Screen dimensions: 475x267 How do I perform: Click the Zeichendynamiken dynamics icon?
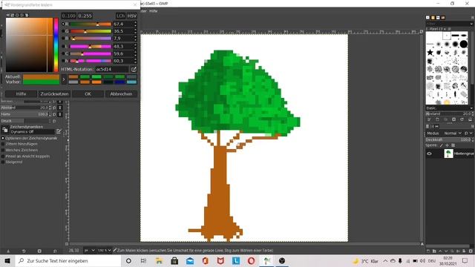5,131
